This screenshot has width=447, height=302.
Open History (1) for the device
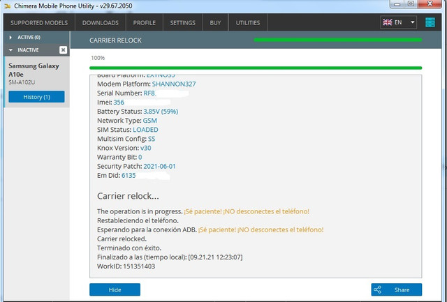36,97
